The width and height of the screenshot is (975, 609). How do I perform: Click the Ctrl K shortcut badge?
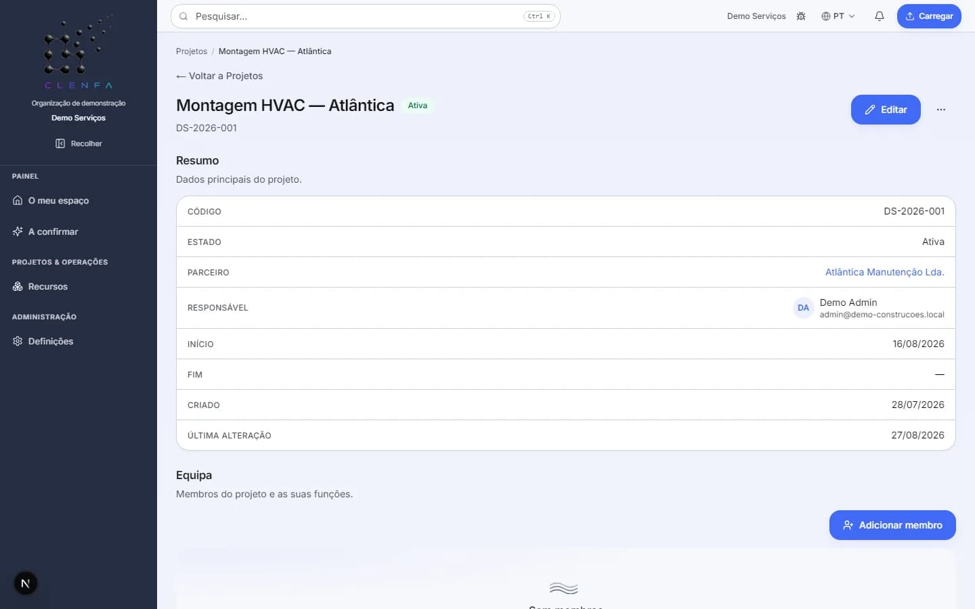[539, 16]
